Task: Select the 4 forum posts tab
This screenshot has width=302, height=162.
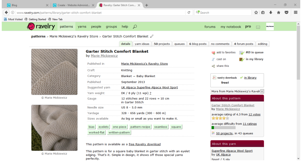Action: (x=244, y=44)
